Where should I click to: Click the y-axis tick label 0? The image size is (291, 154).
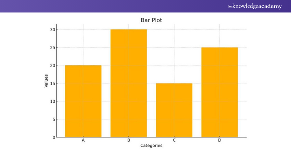click(53, 137)
